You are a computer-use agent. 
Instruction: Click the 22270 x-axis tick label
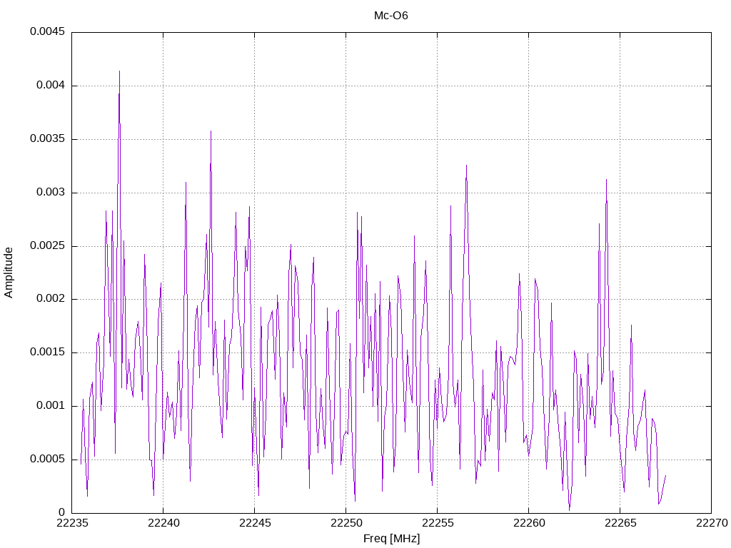[x=712, y=523]
